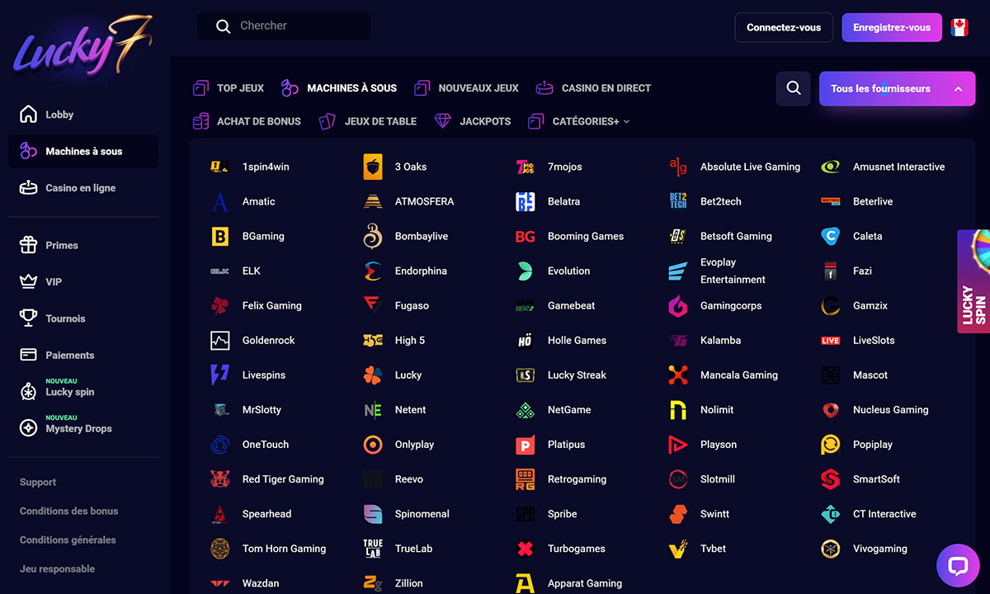The height and width of the screenshot is (594, 990).
Task: Switch to the Casino en direct tab
Action: coord(594,88)
